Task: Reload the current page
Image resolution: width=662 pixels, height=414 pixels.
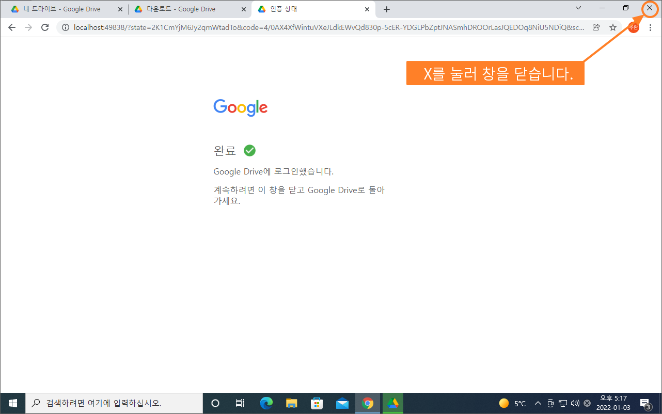Action: click(x=45, y=27)
